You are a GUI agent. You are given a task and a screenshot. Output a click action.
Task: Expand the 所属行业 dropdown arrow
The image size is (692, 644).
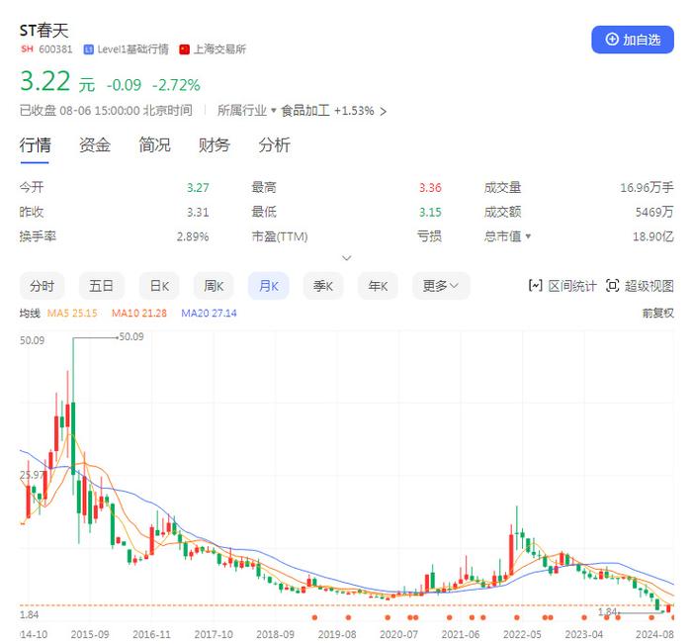pyautogui.click(x=274, y=110)
